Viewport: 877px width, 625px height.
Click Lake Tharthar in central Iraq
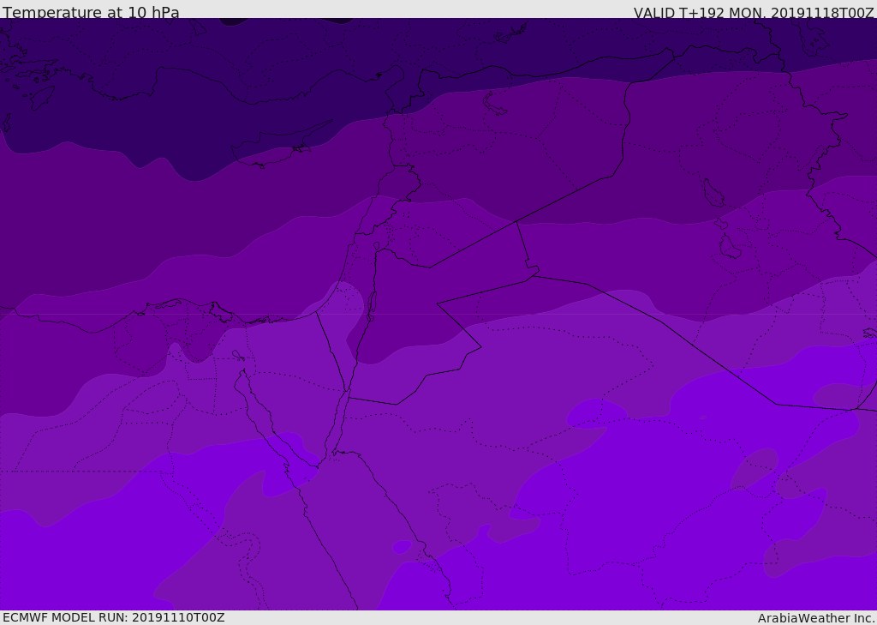(x=713, y=193)
